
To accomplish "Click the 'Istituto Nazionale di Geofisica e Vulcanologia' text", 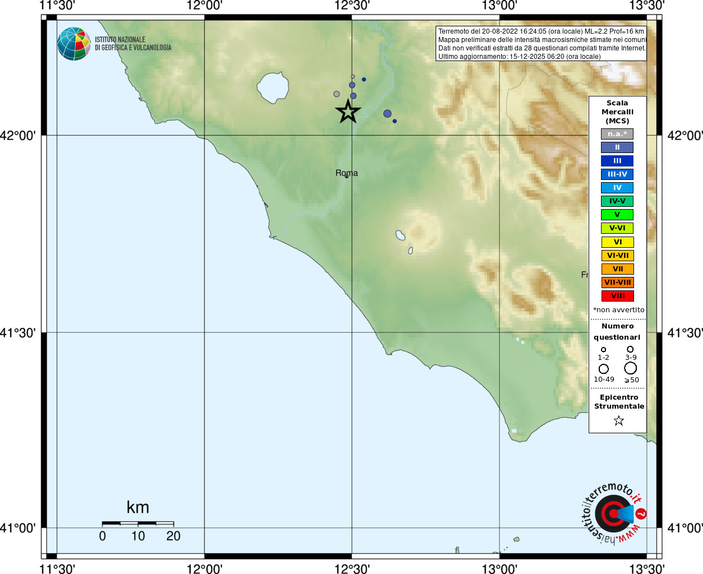I will pyautogui.click(x=133, y=44).
